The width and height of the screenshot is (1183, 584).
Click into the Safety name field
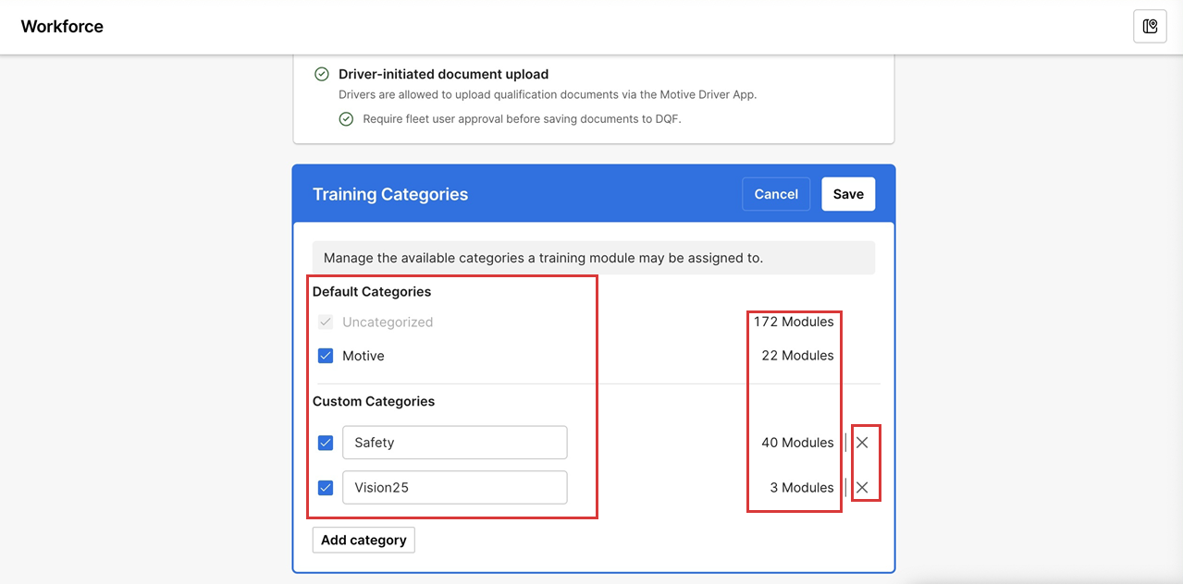(454, 443)
